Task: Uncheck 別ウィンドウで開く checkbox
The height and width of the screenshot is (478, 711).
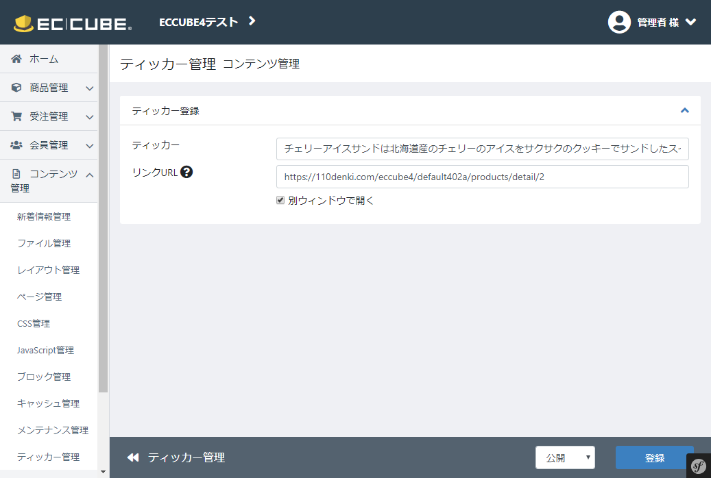Action: point(280,200)
